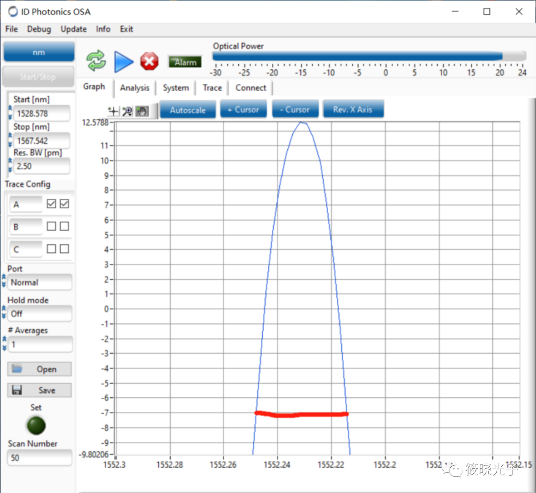Click the green Alarm indicator
Image resolution: width=536 pixels, height=493 pixels.
pos(185,62)
